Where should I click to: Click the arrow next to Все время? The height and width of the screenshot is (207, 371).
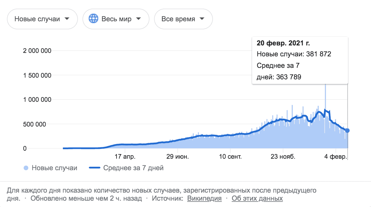(x=202, y=19)
